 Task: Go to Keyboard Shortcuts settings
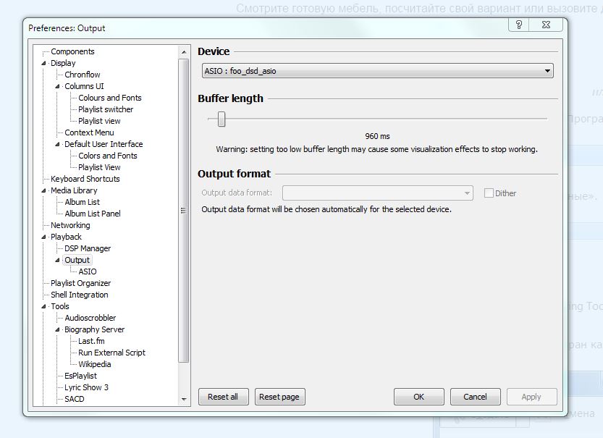(x=85, y=179)
